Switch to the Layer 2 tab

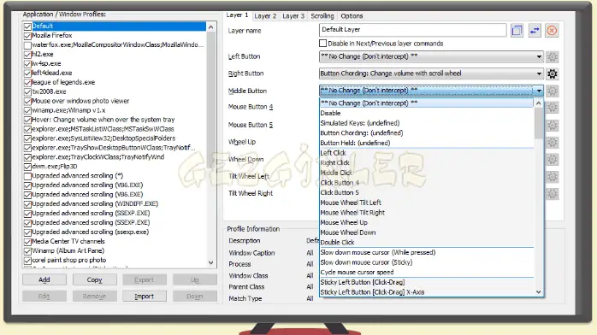pyautogui.click(x=265, y=16)
